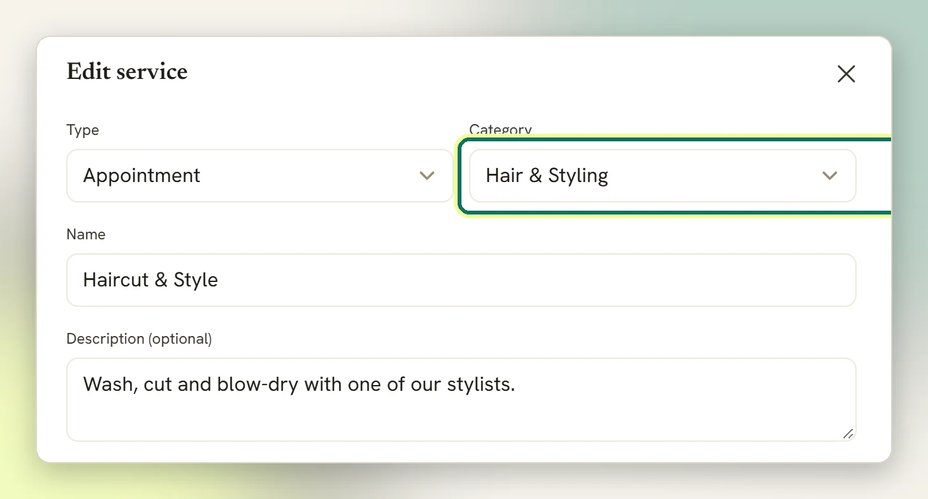Viewport: 928px width, 499px height.
Task: Click the Name field label
Action: coord(86,234)
